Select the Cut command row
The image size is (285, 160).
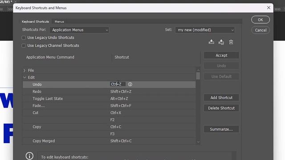(x=109, y=113)
